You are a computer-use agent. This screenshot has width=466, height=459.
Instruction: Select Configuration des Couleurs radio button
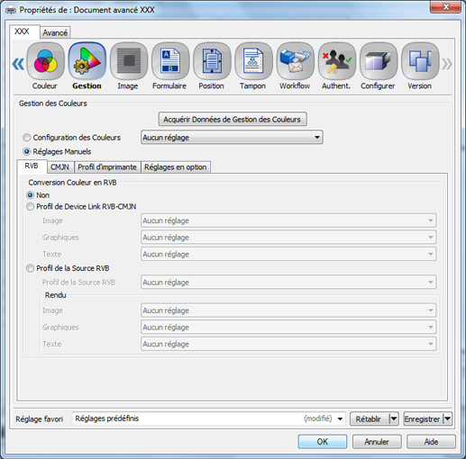27,138
